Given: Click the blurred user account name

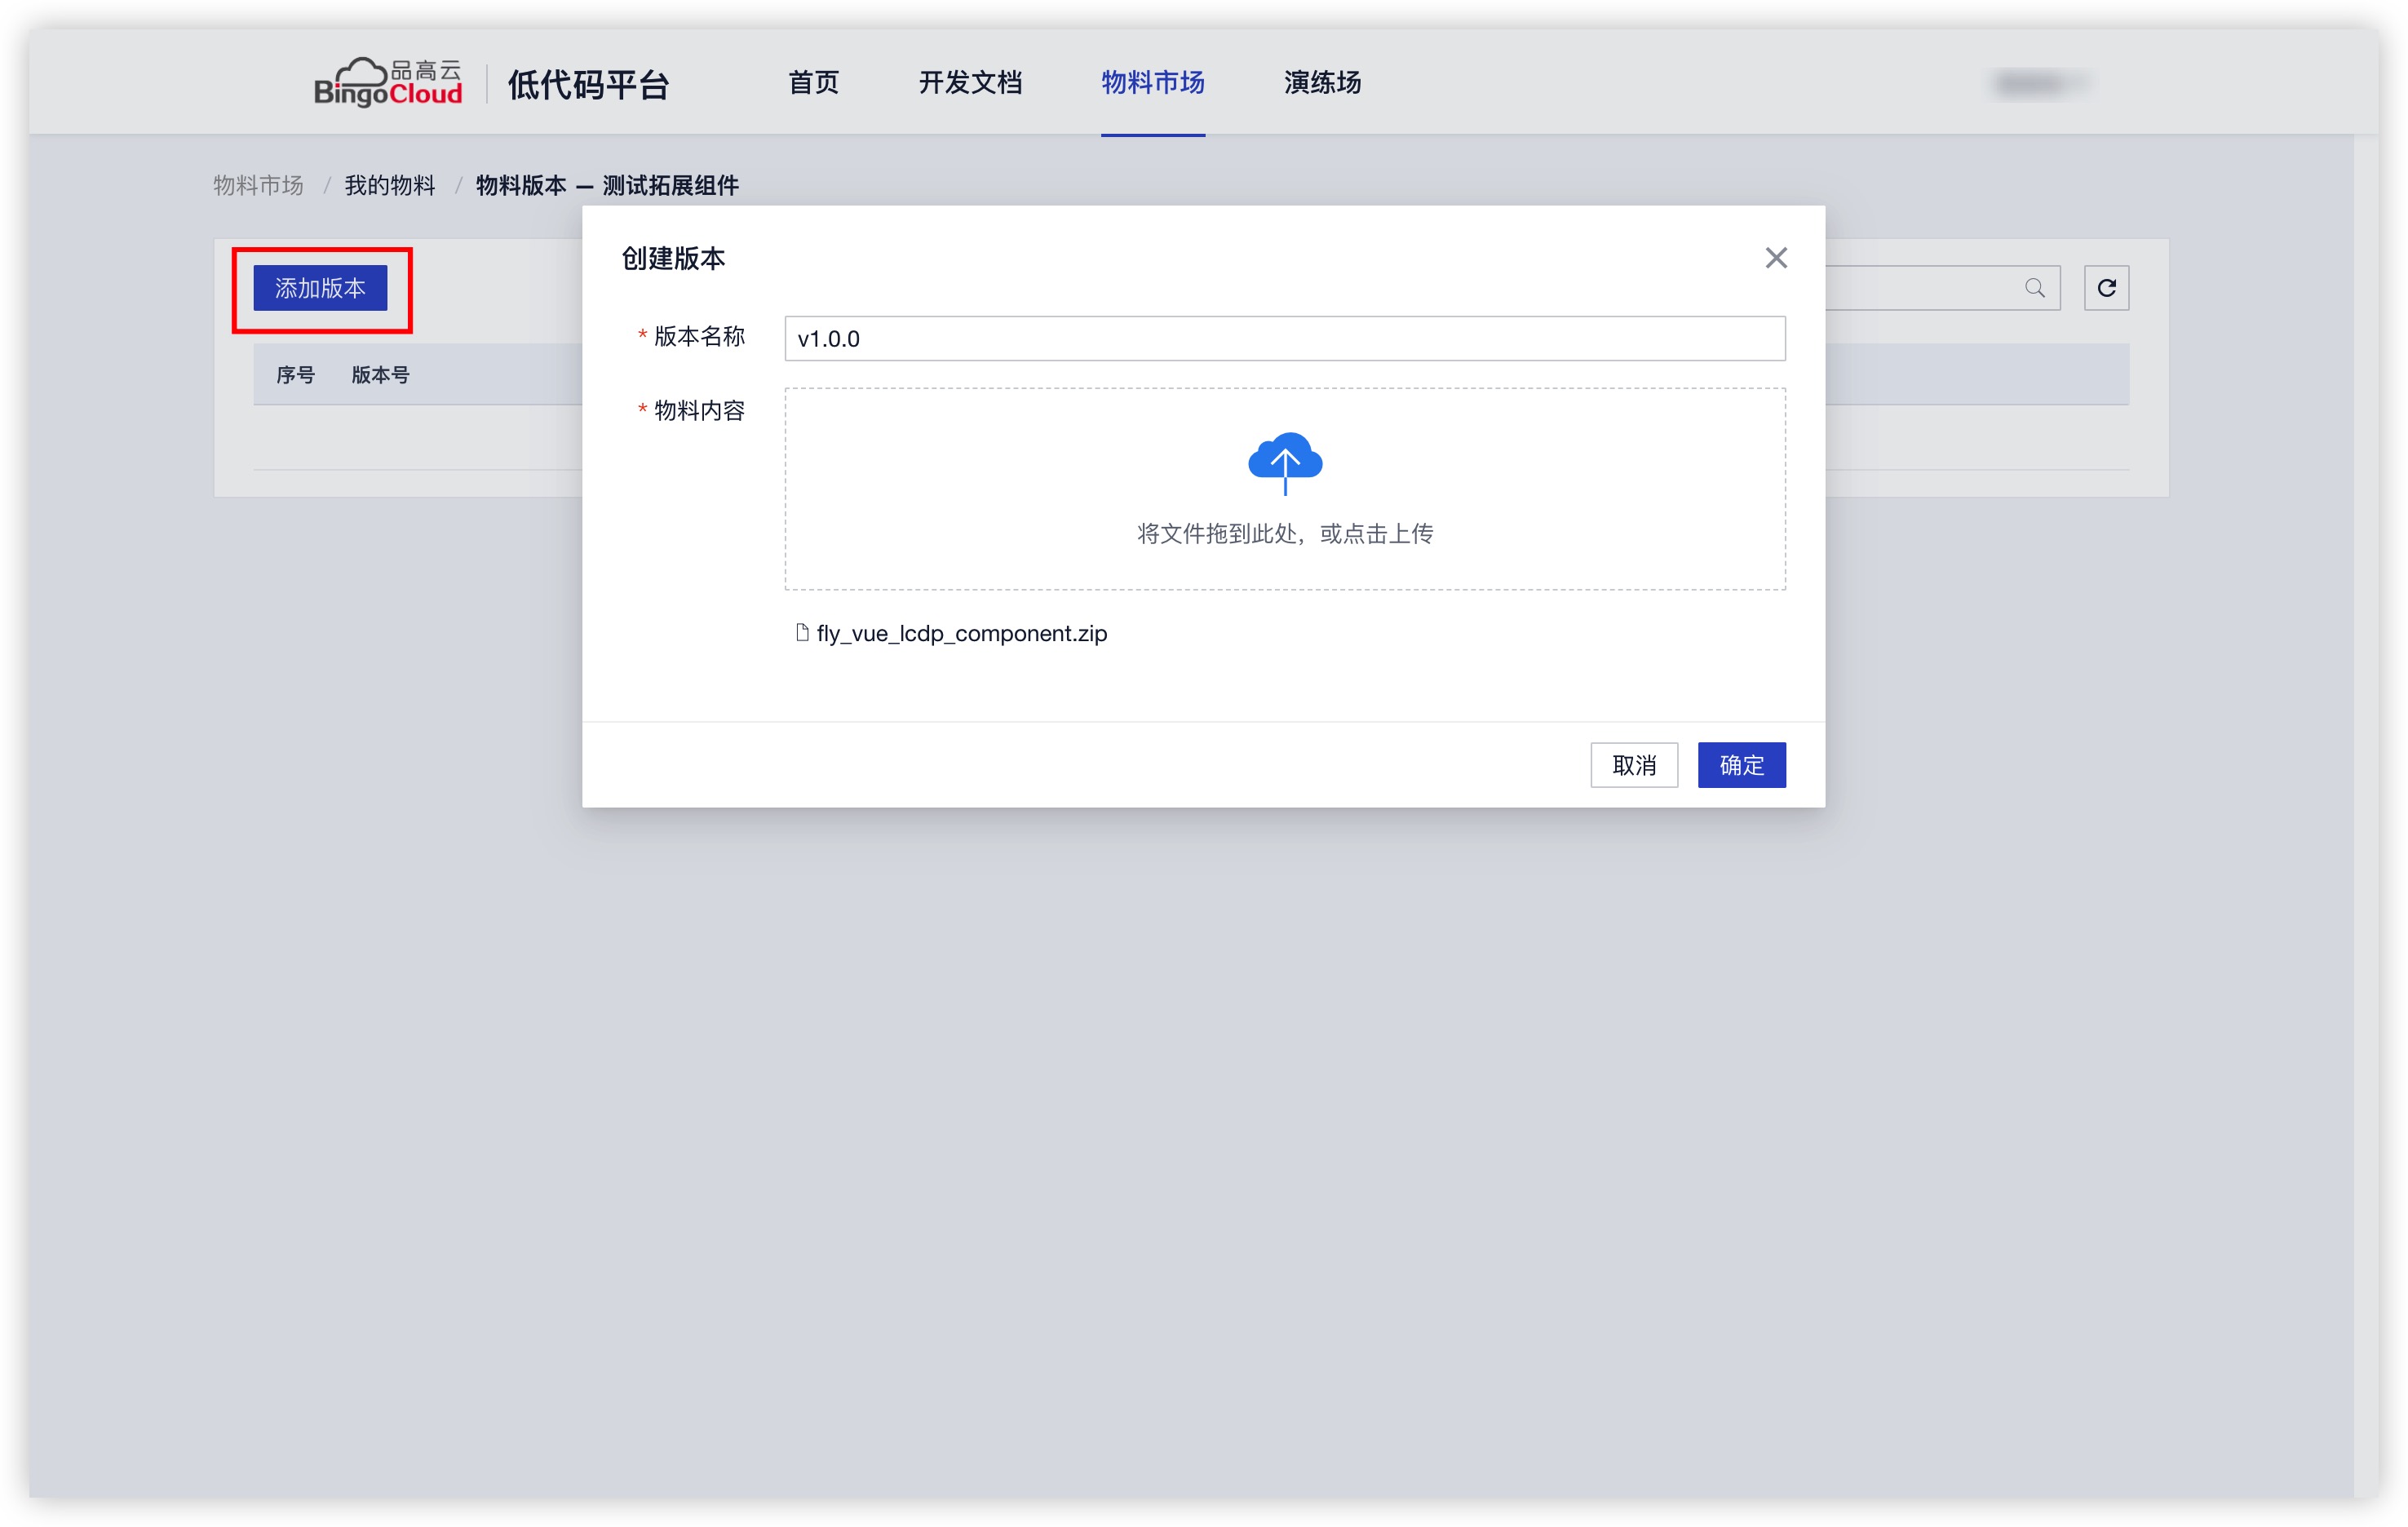Looking at the screenshot, I should click(2035, 82).
